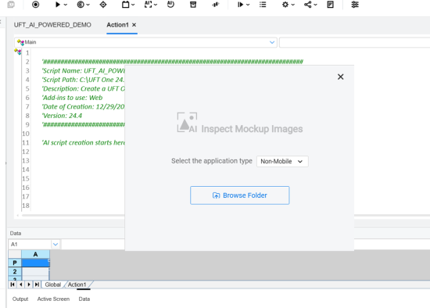Open the Active Screen pane tab
The height and width of the screenshot is (308, 430).
[x=53, y=299]
